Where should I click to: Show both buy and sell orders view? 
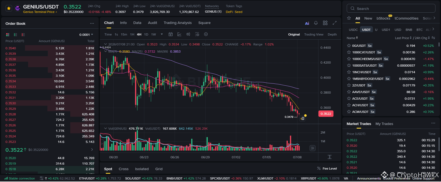coord(8,35)
